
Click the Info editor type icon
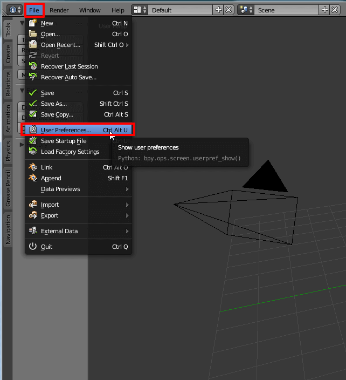(x=15, y=10)
